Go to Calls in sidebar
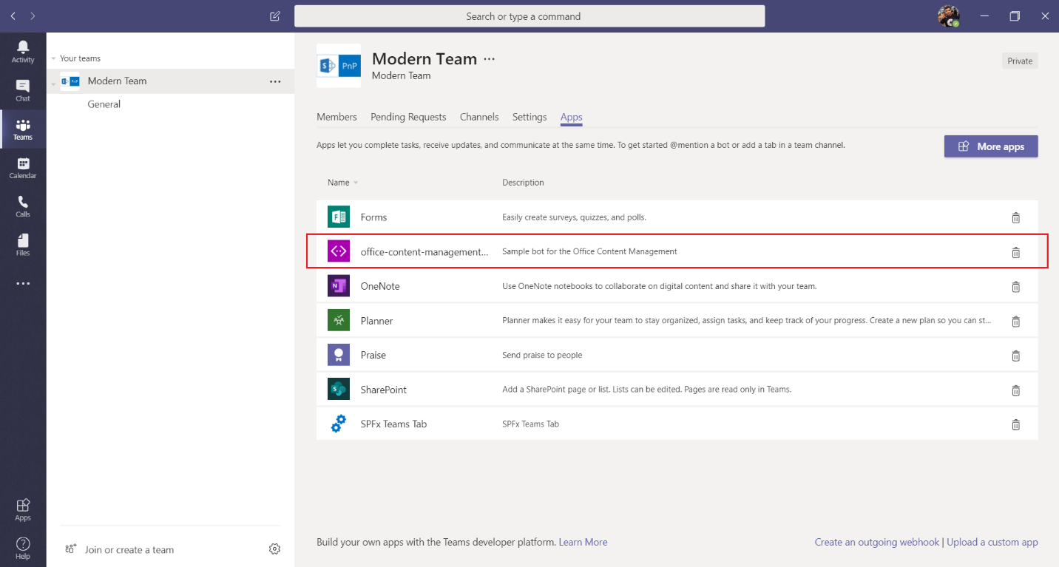This screenshot has width=1059, height=567. [23, 206]
